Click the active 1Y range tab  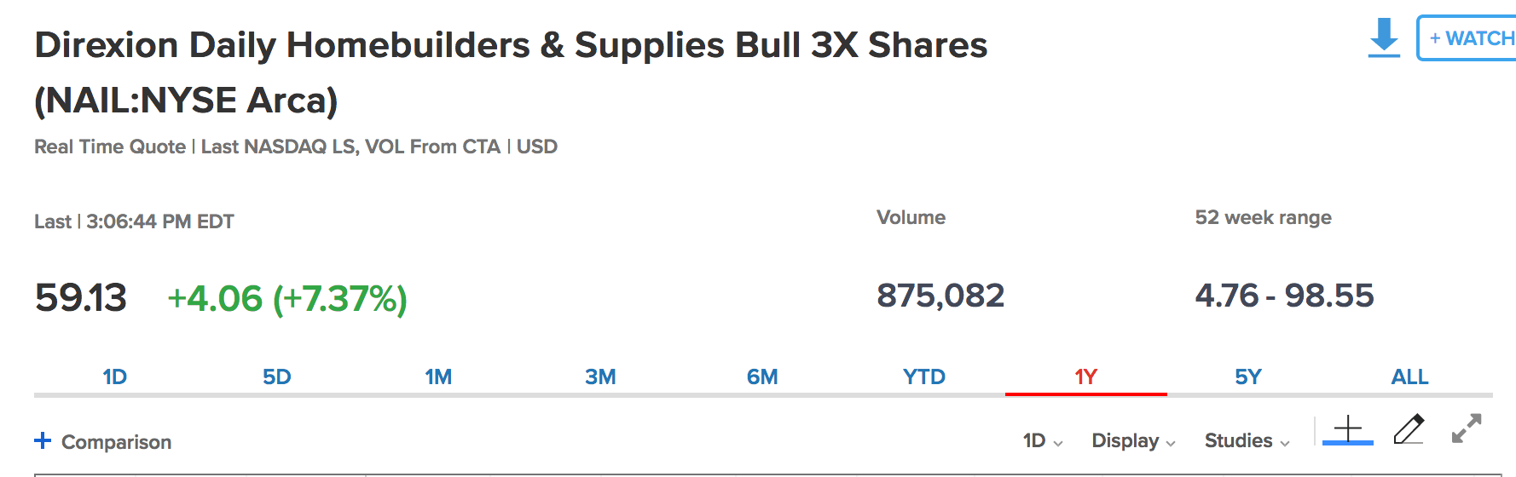click(x=1085, y=376)
